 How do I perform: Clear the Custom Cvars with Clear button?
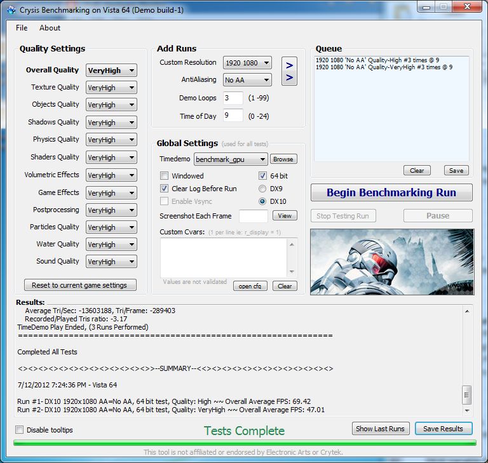[285, 286]
